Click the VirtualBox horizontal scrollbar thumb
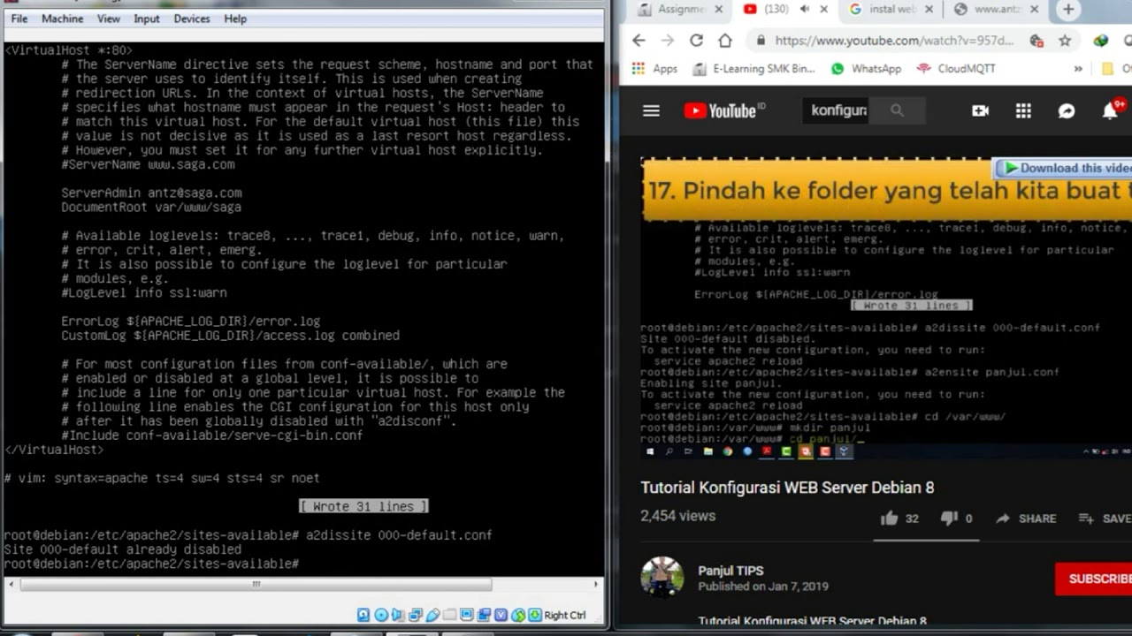This screenshot has width=1132, height=636. pos(256,584)
